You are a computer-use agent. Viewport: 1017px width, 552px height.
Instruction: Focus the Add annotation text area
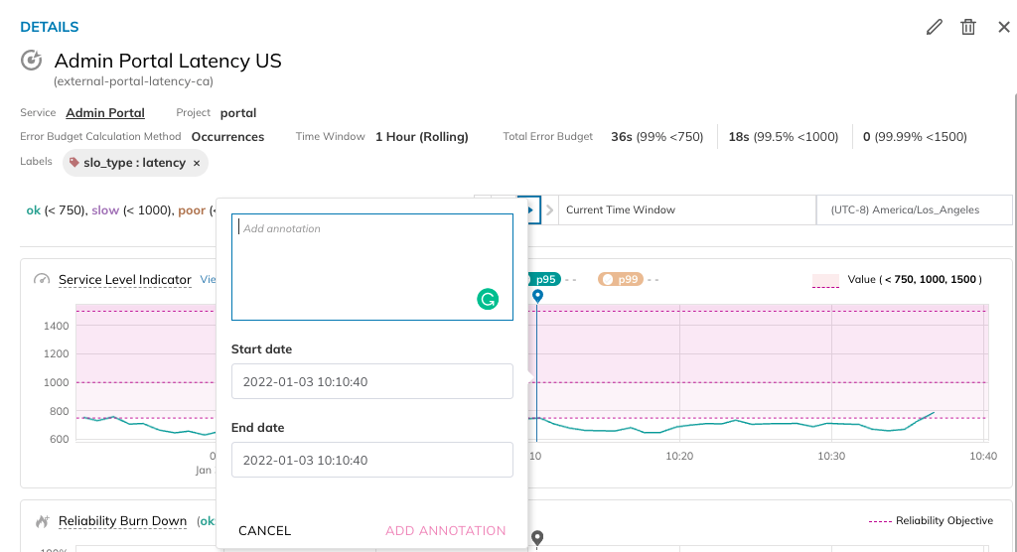(x=372, y=267)
